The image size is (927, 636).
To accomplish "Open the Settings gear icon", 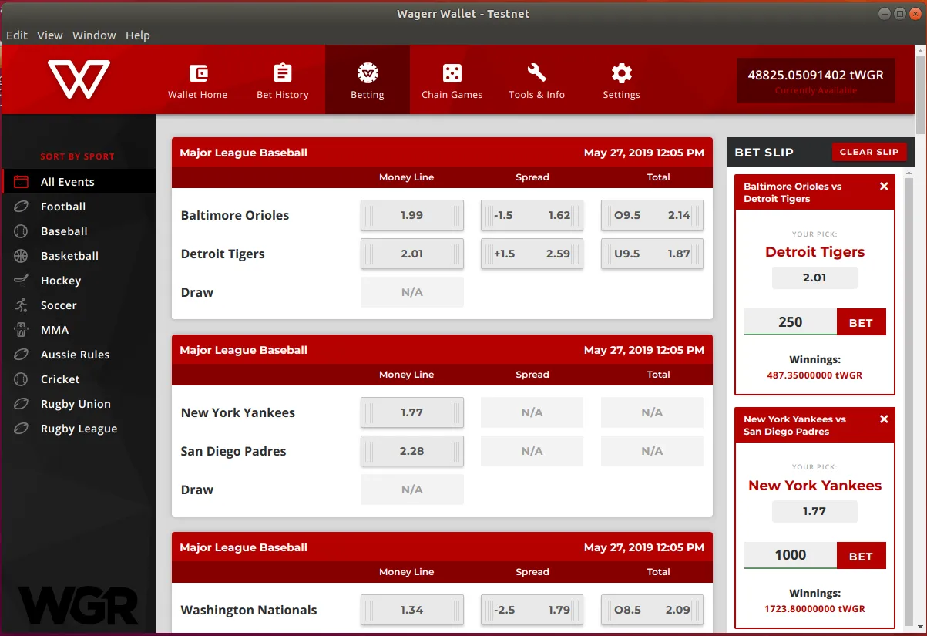I will coord(622,73).
